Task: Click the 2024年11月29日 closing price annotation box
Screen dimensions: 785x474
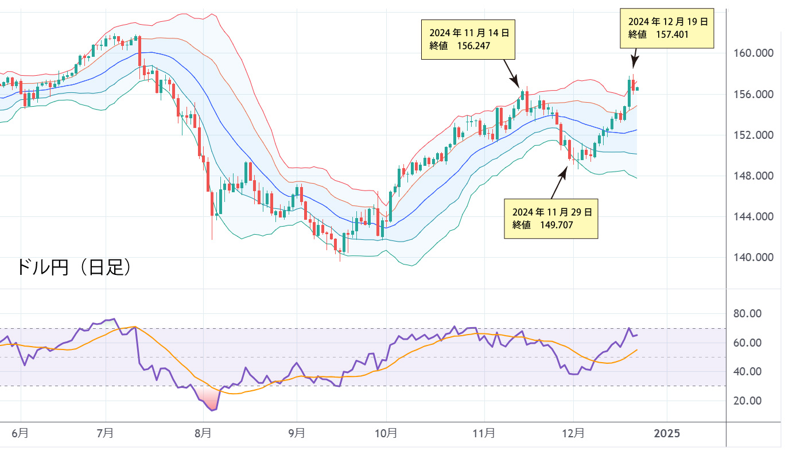Action: (551, 218)
